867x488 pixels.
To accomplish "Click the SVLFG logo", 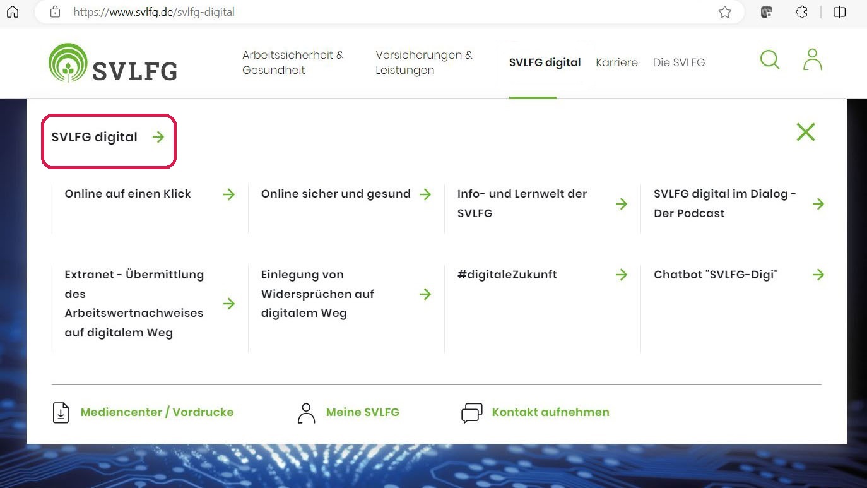I will 113,63.
